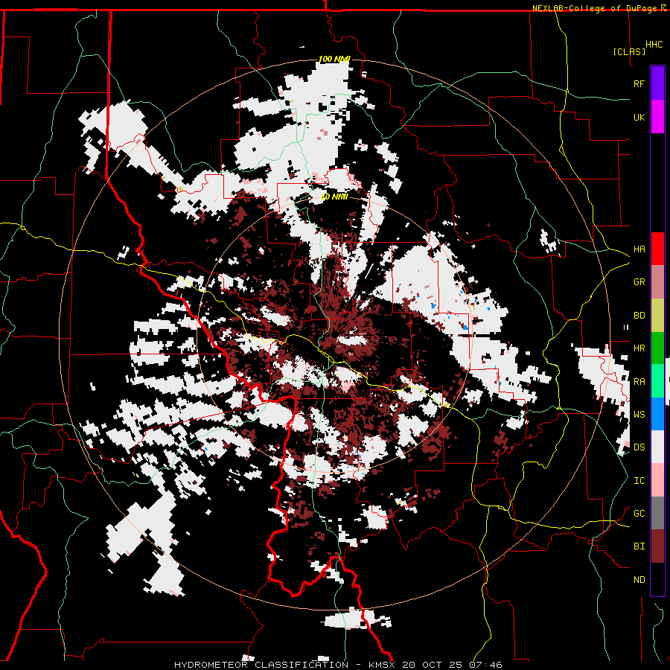Click the GR legend color block
Viewport: 670px width, 670px height.
point(657,281)
